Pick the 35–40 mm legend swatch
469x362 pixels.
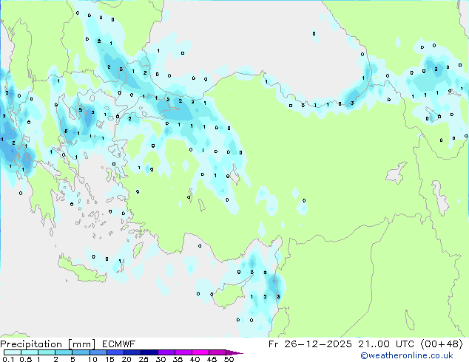coord(183,352)
